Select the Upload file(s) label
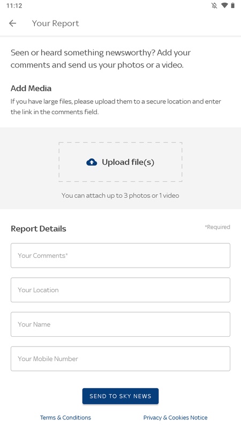Screen dimensions: 241x429 [128, 162]
